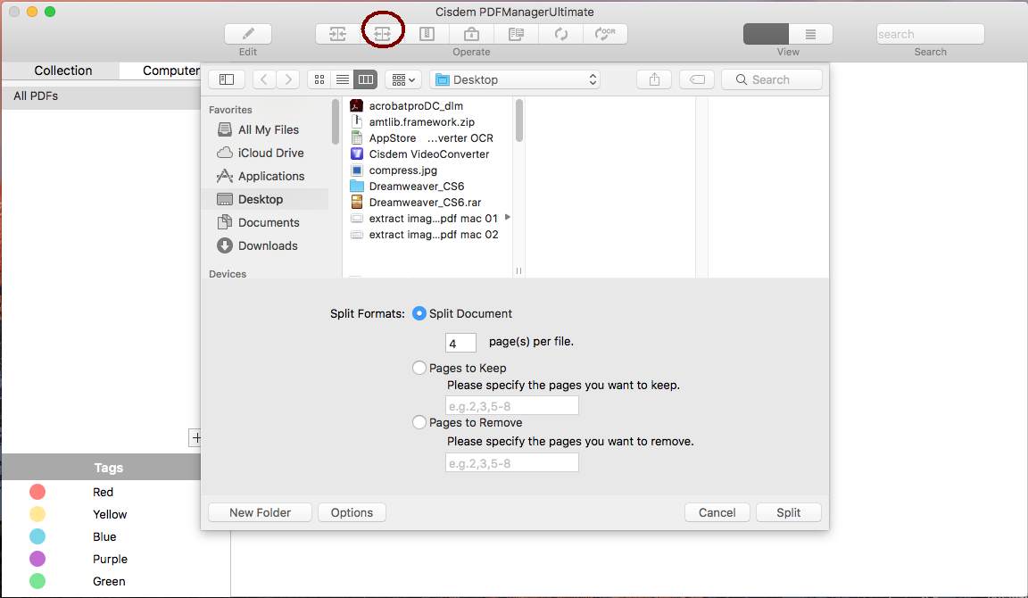Switch file dialog to icon view
1028x598 pixels.
point(319,79)
